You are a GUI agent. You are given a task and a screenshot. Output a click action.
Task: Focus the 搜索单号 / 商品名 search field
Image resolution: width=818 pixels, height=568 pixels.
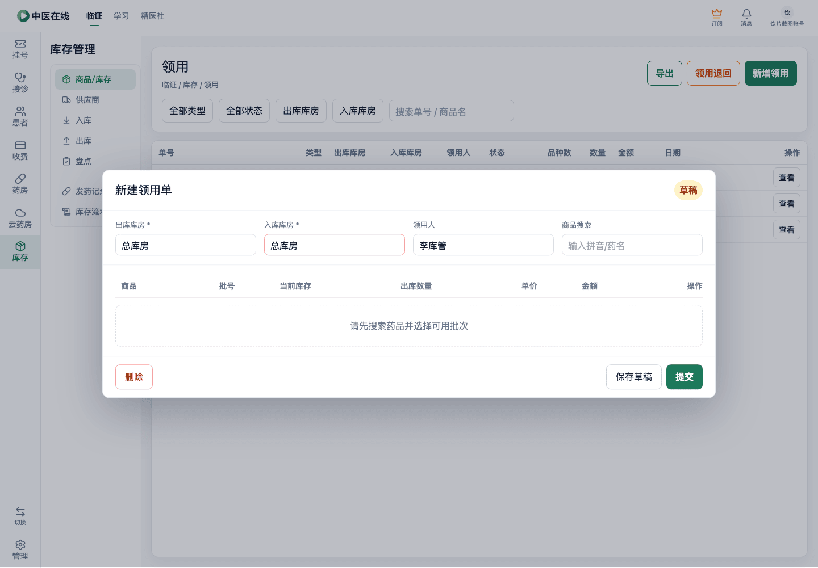[452, 111]
